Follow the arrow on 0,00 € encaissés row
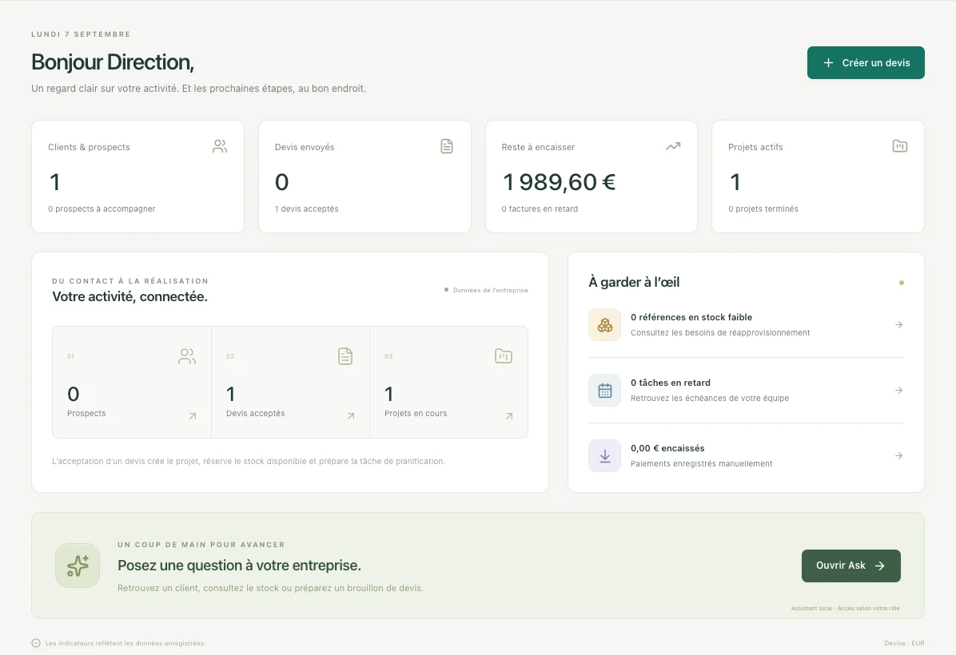This screenshot has height=655, width=956. coord(898,456)
